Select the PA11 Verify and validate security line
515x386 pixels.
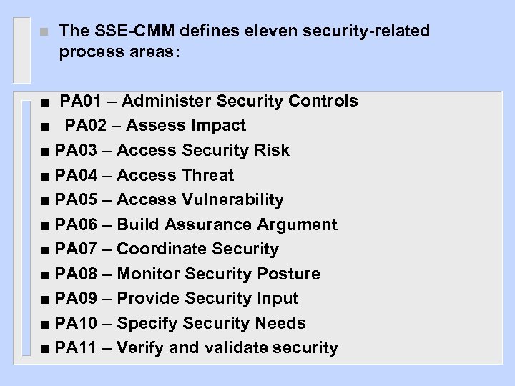(x=197, y=347)
